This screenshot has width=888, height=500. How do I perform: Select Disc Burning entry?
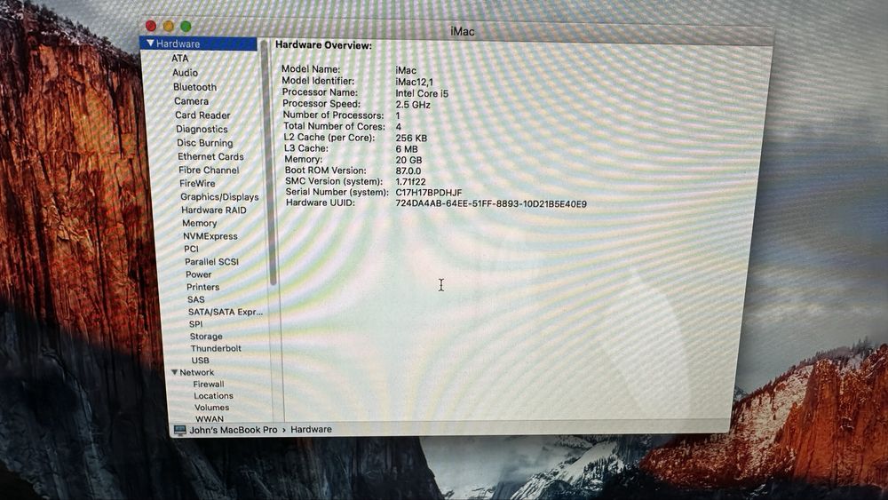point(204,143)
